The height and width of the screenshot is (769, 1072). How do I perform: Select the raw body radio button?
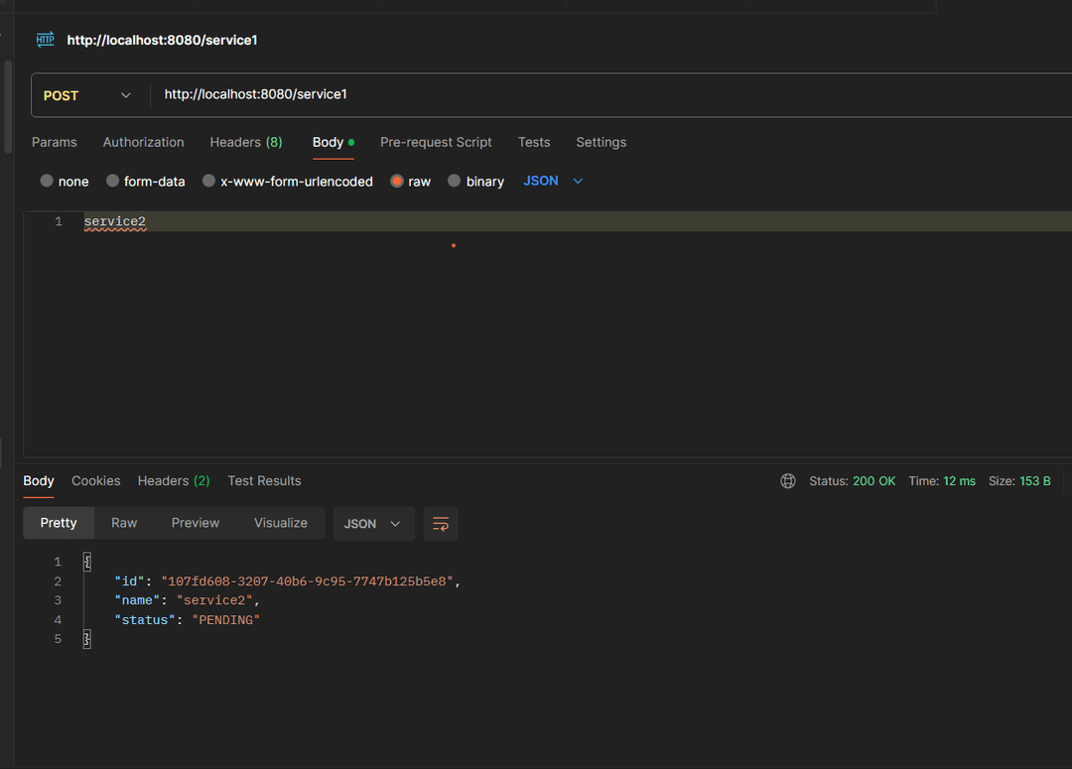[397, 182]
